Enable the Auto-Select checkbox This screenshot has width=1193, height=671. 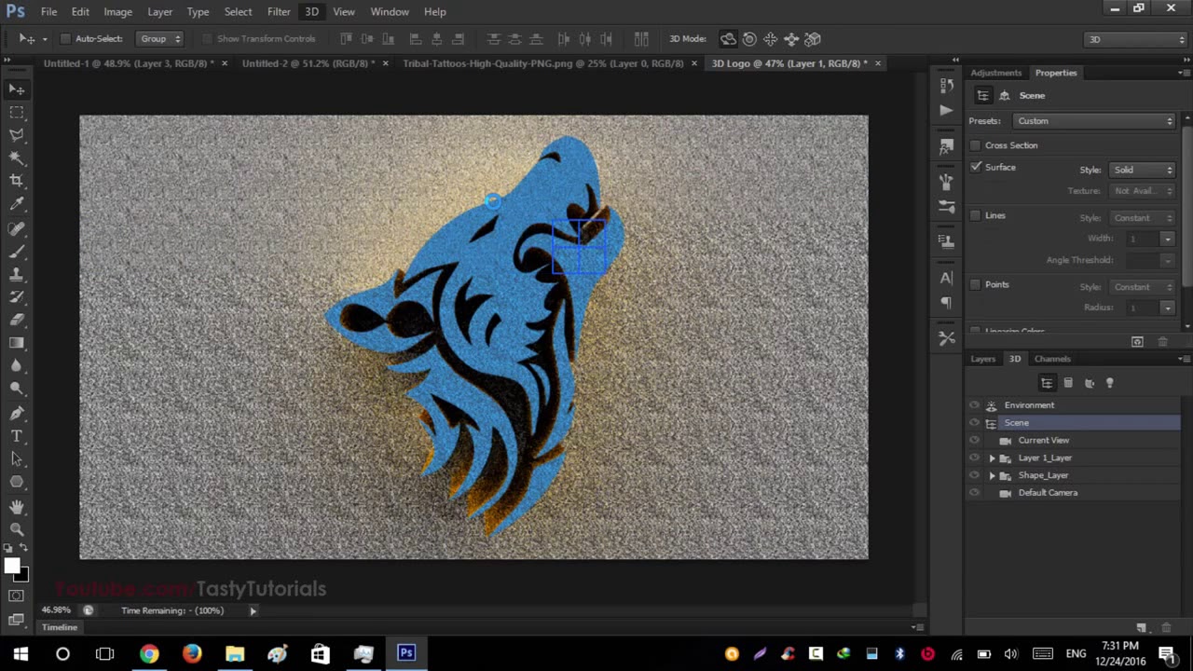pyautogui.click(x=65, y=39)
